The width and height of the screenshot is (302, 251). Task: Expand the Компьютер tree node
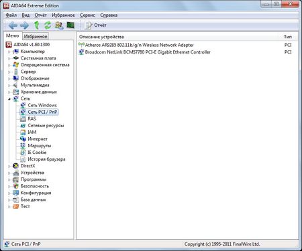coord(9,52)
